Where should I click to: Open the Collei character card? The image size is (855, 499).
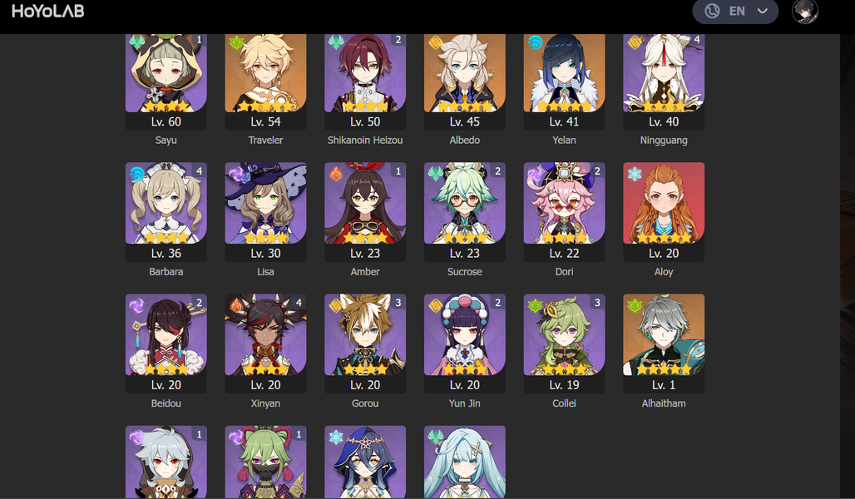click(x=564, y=353)
